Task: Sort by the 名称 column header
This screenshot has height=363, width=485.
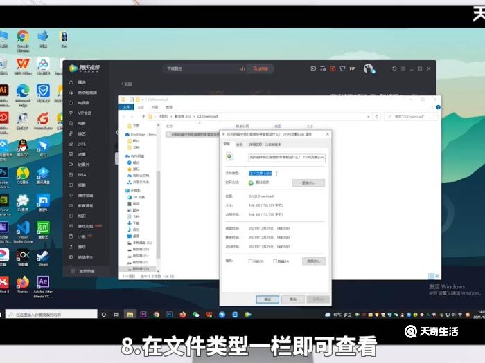Action: [x=169, y=127]
